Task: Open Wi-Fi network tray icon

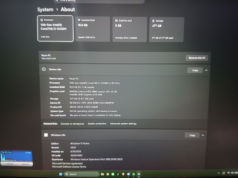Action: point(228,173)
